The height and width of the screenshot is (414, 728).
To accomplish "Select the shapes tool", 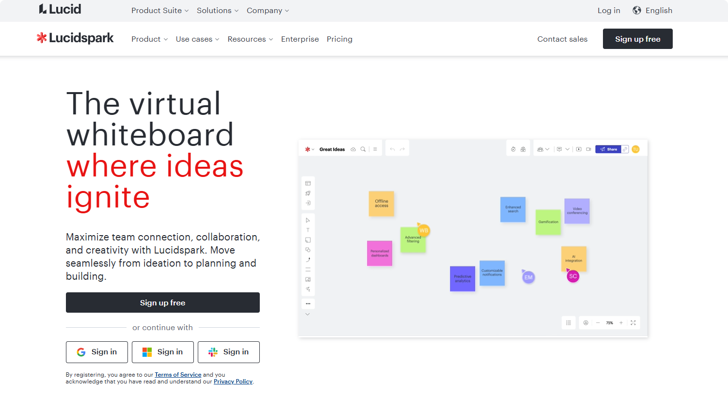I will [x=308, y=250].
